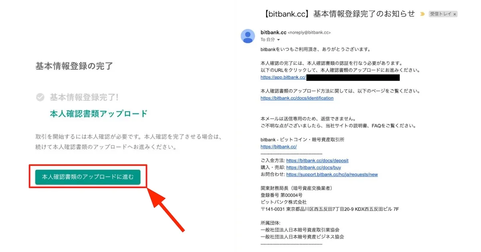Open the bitbank.cc/docs/identification link

coord(297,98)
